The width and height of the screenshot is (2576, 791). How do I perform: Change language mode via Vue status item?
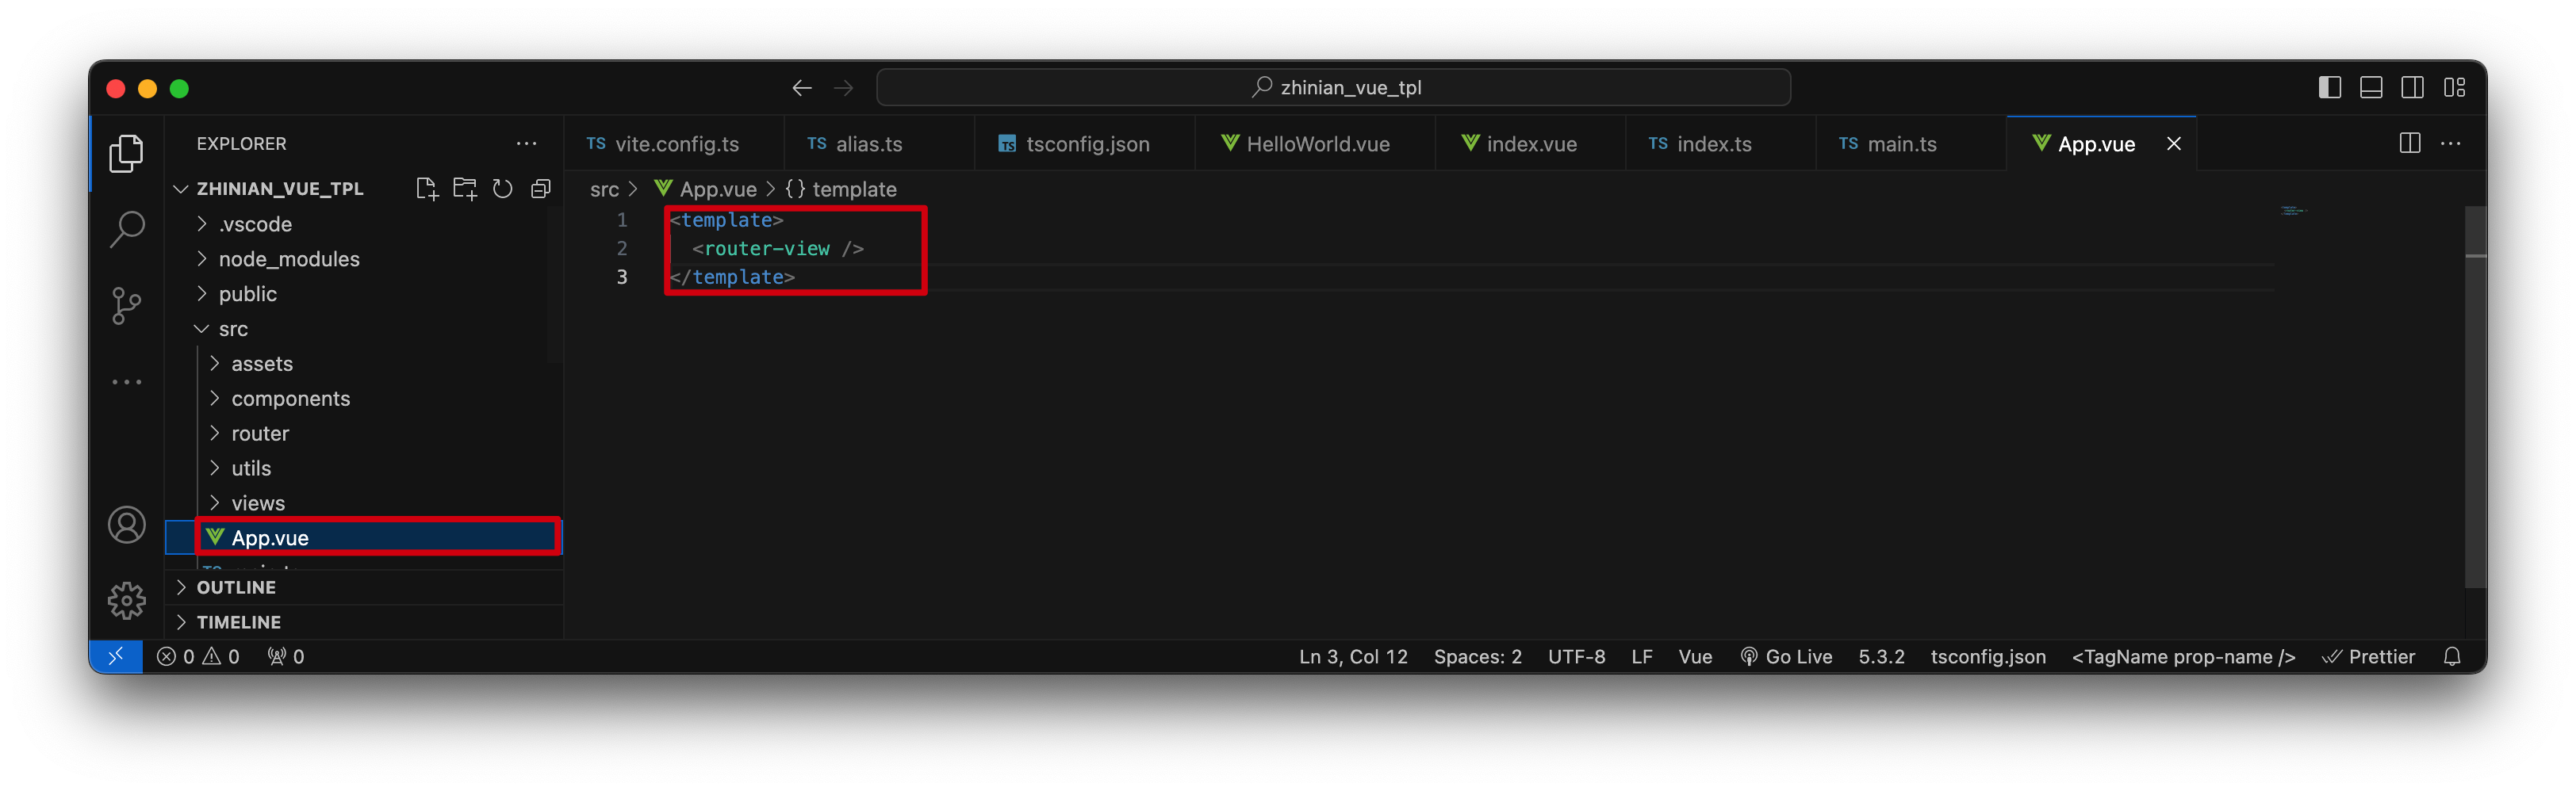click(x=1695, y=656)
